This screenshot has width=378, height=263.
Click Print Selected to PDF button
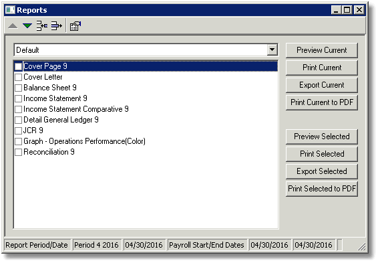pyautogui.click(x=322, y=189)
